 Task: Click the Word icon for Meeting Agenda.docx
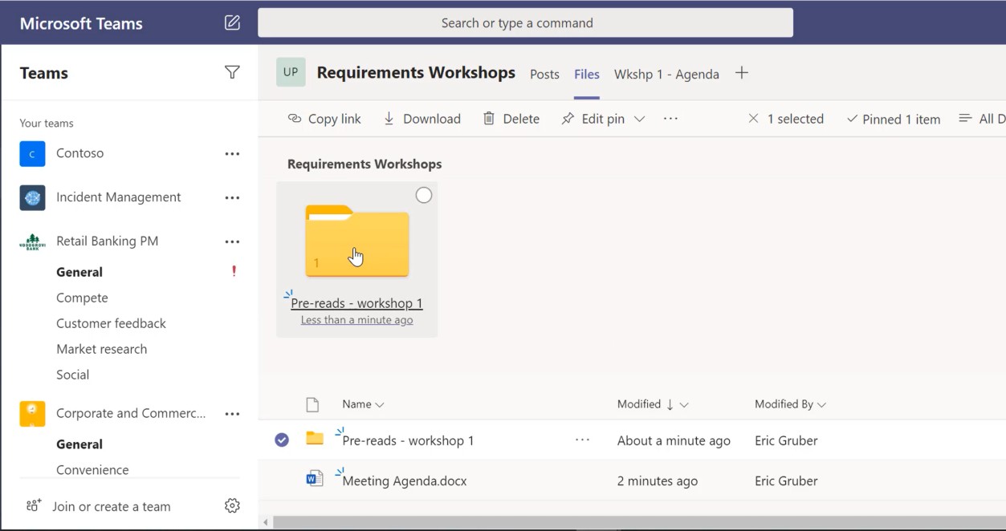click(x=315, y=480)
